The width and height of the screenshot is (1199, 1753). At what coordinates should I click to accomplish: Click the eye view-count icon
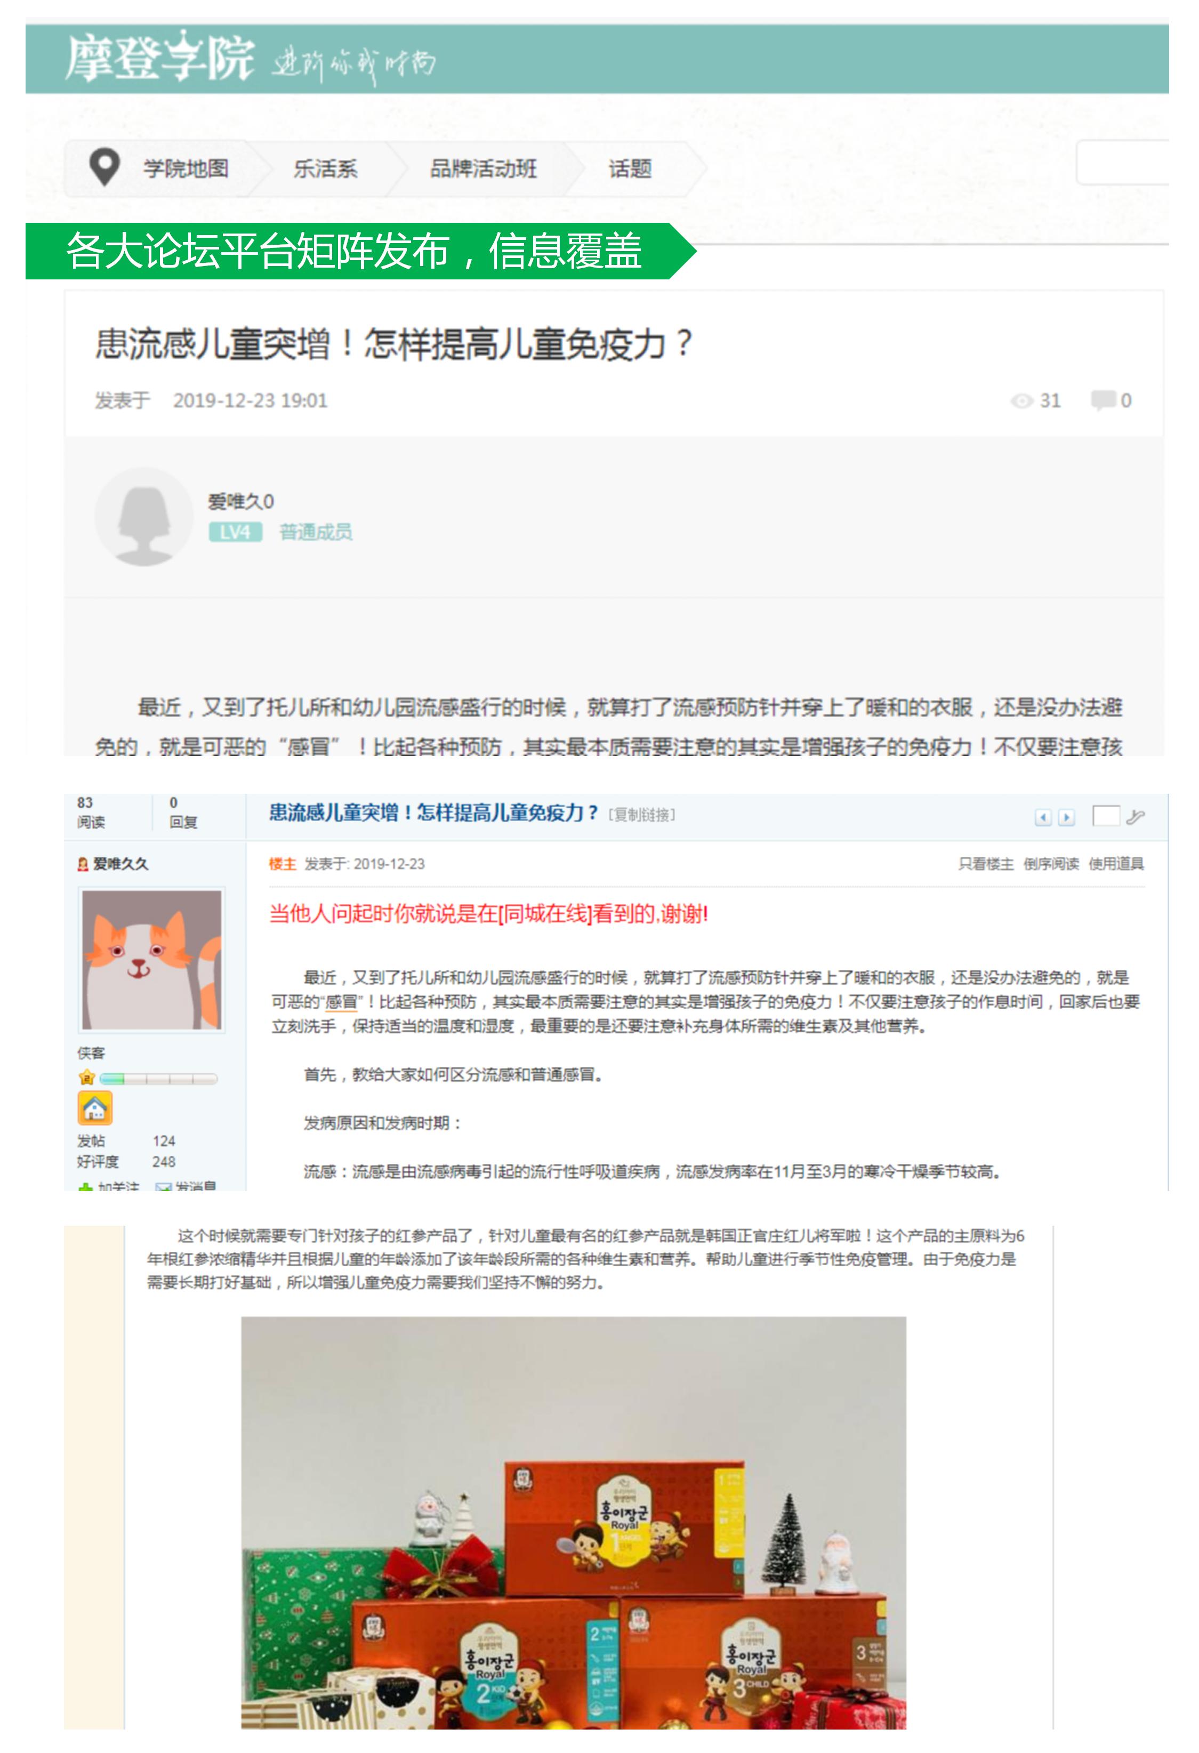click(x=1021, y=400)
